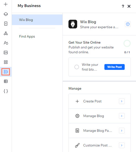
Task: Click the My Business panel title
Action: click(29, 6)
